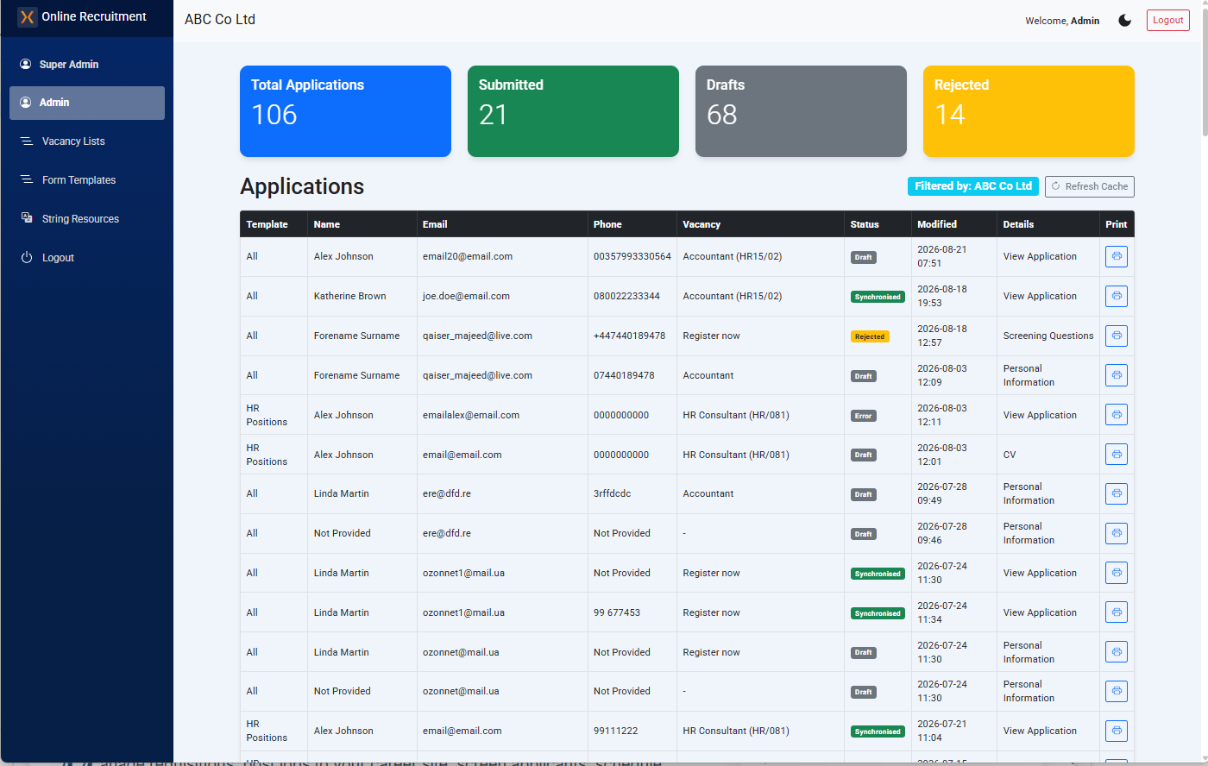1208x766 pixels.
Task: Click Synchronised badge in Katherine Brown row
Action: 878,297
